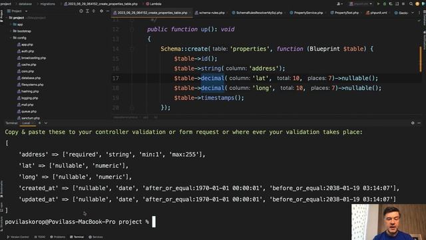Click the database breadcrumb
This screenshot has height=240, width=426.
[x=25, y=4]
